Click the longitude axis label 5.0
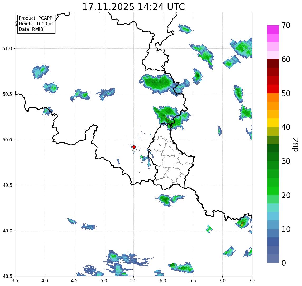The image size is (302, 286). click(104, 281)
